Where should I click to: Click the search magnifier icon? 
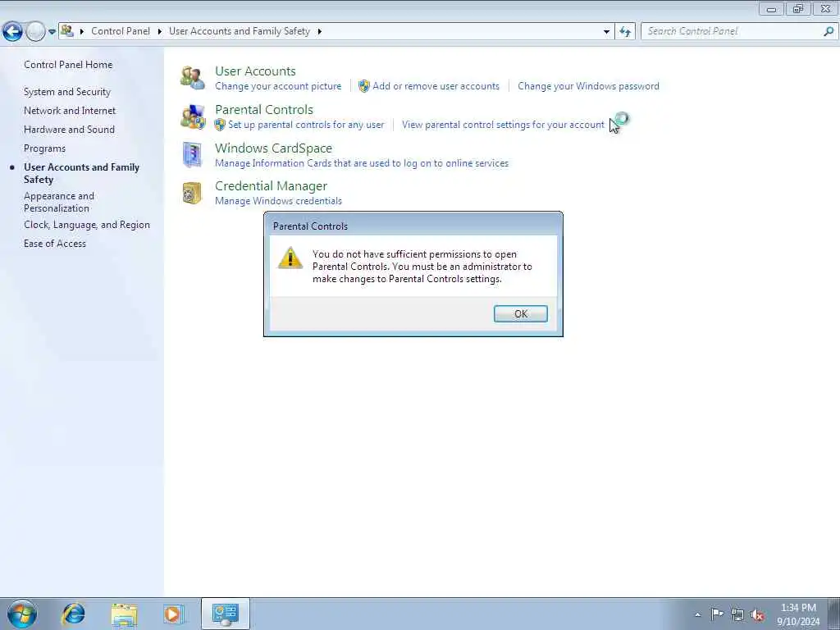(829, 32)
